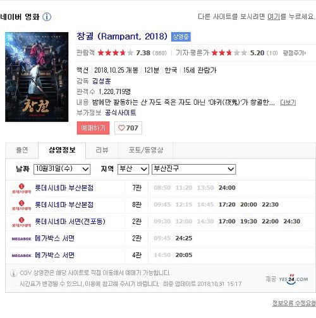Screen dimensions: 316x318
Task: Click the 네이버 영화 heading
Action: [x=20, y=17]
